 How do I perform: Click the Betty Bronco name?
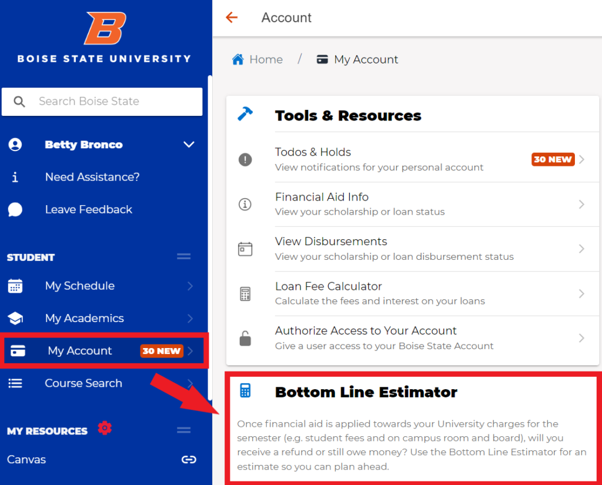click(x=83, y=145)
